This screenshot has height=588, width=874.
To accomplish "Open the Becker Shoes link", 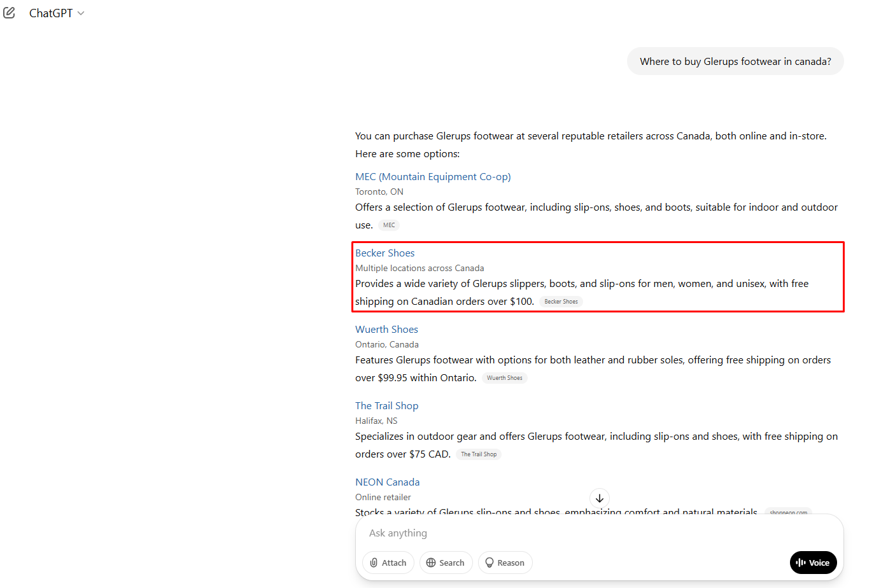I will click(x=384, y=253).
